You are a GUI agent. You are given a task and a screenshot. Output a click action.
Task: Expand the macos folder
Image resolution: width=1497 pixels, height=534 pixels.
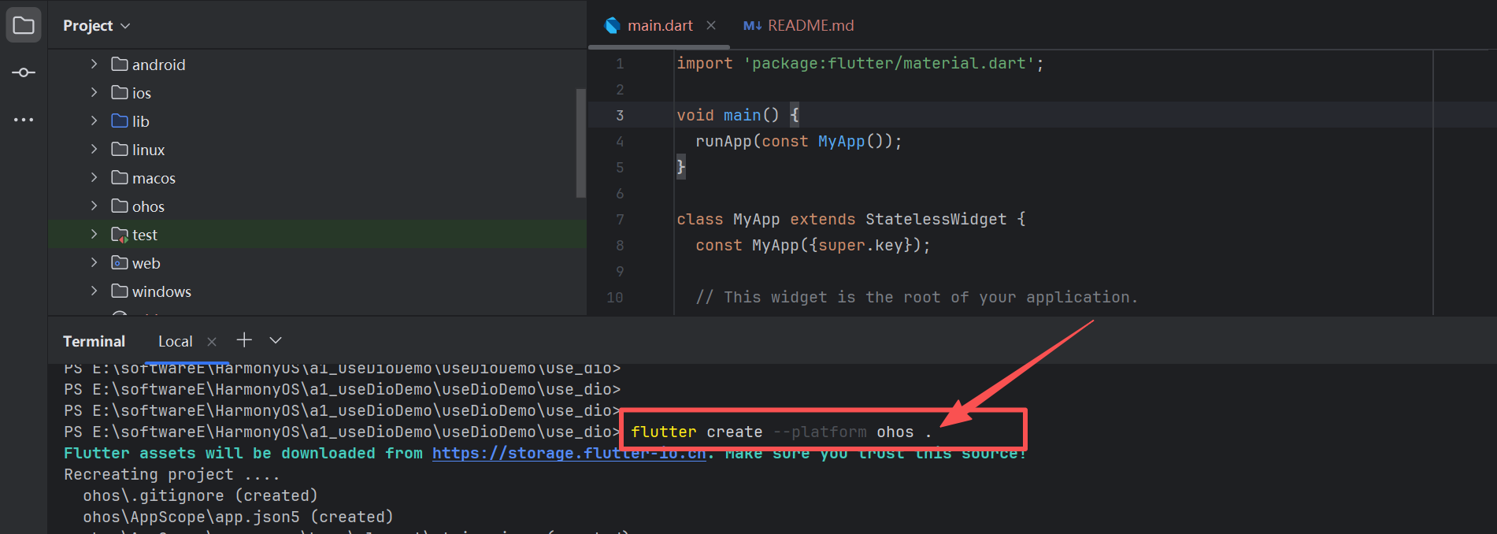click(x=94, y=177)
